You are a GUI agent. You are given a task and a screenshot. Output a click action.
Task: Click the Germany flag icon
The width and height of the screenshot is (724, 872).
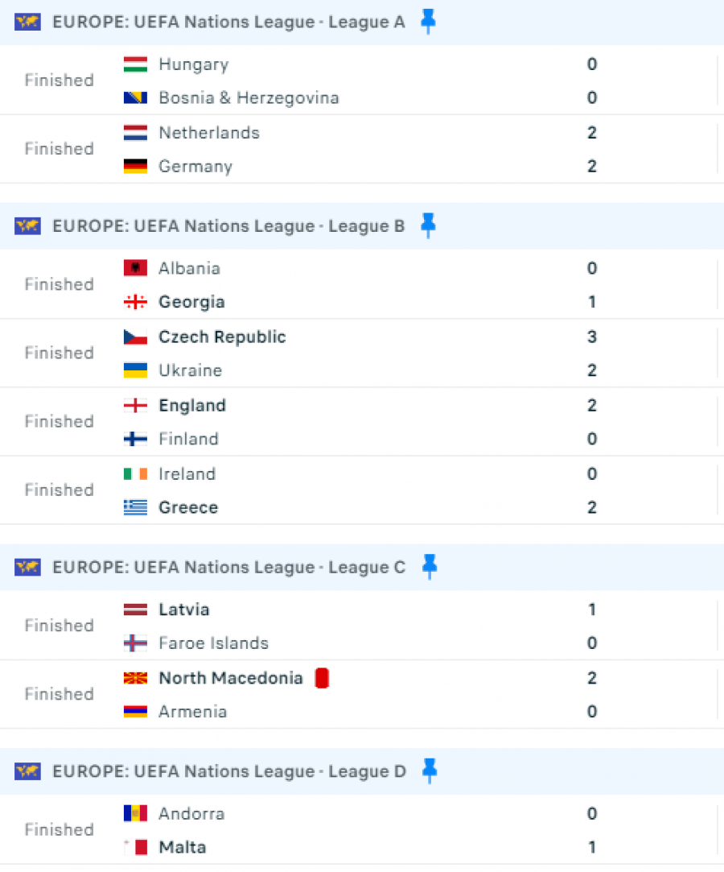pos(135,167)
